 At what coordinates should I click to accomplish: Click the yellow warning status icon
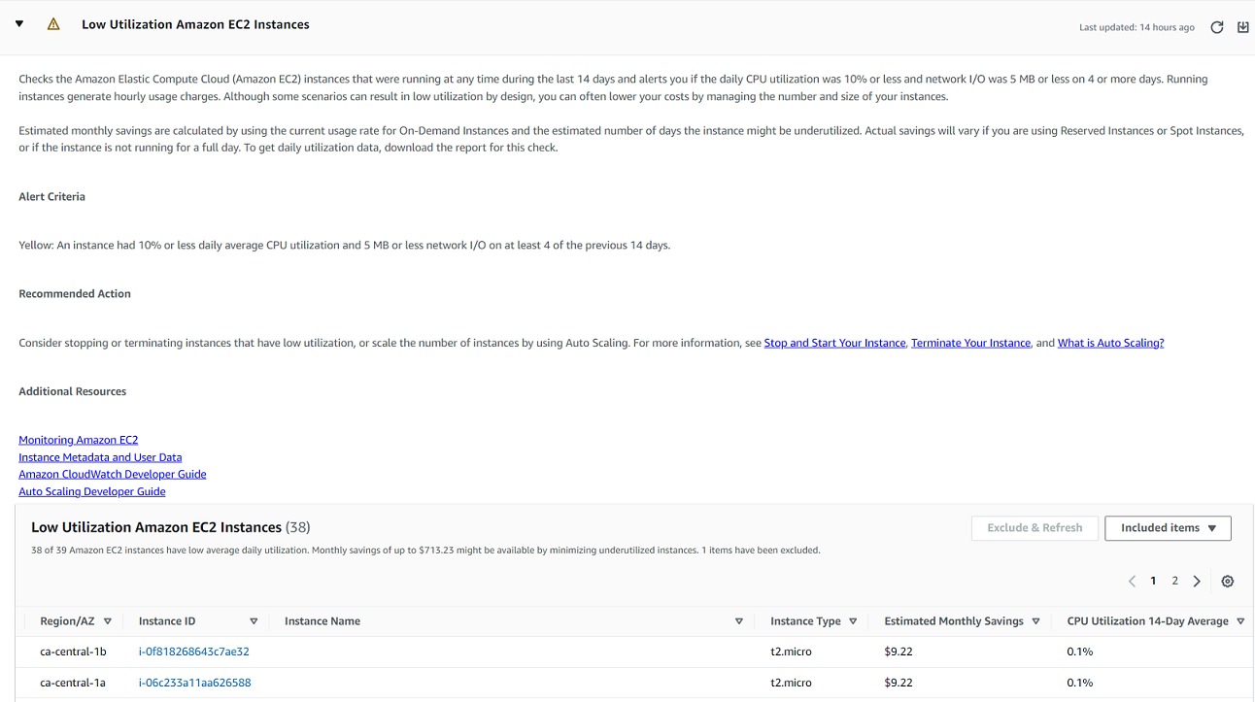53,23
